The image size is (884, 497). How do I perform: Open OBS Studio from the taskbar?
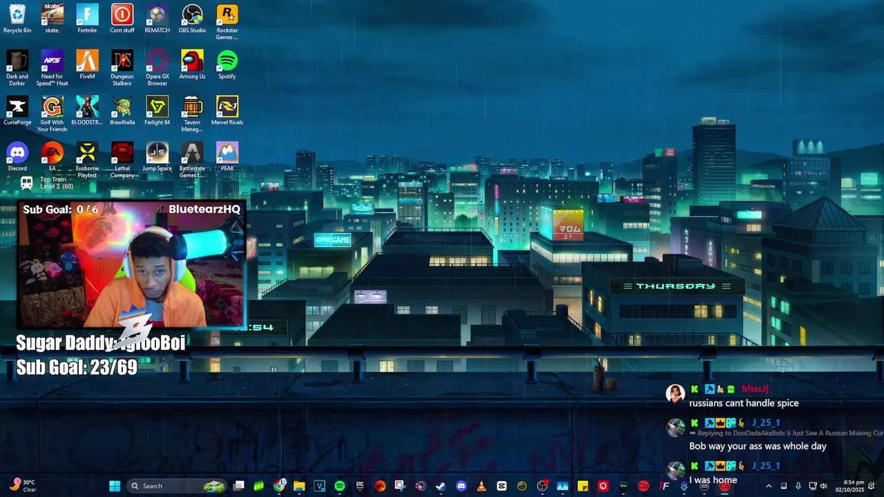point(542,486)
